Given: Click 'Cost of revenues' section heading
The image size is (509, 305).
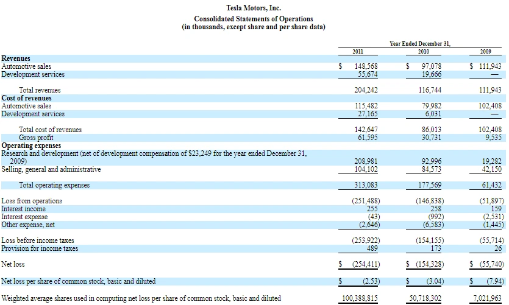Looking at the screenshot, I should click(x=26, y=98).
